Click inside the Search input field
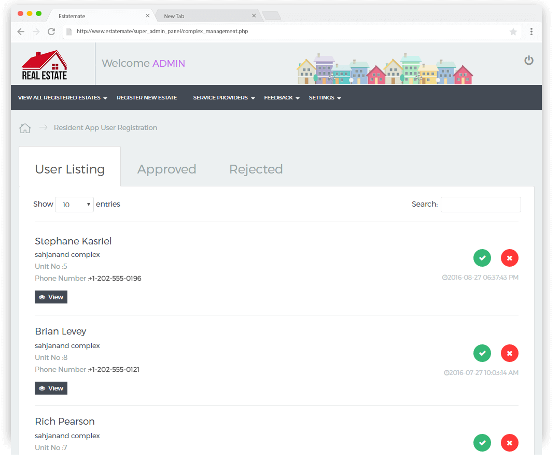560x464 pixels. point(480,204)
